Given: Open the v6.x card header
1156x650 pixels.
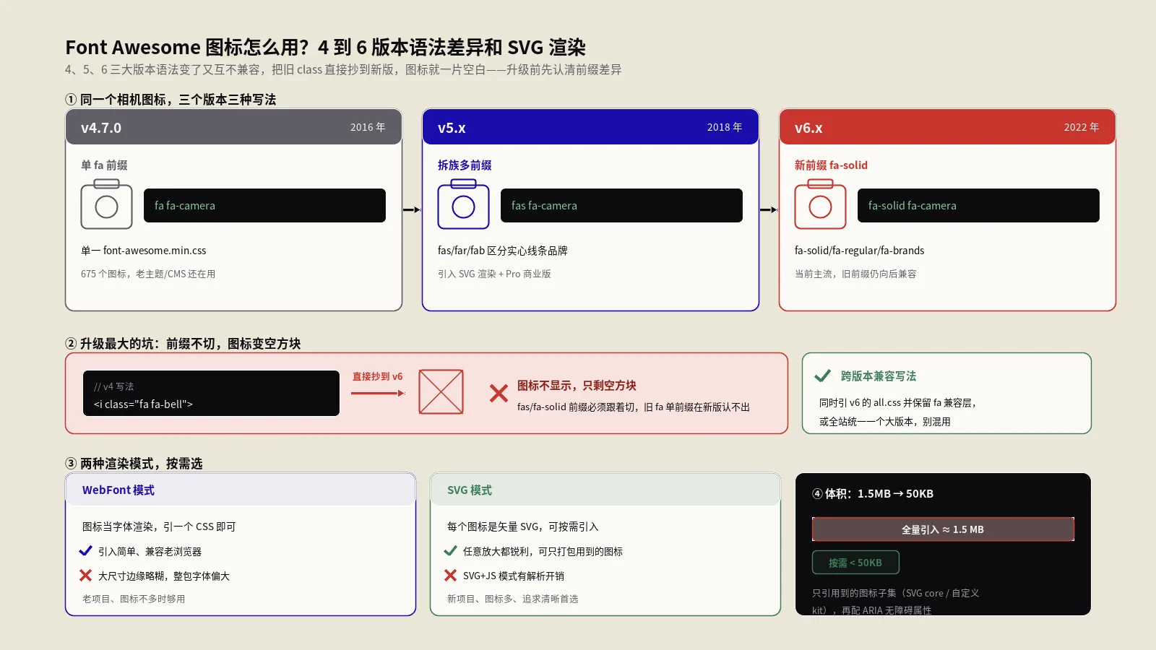Looking at the screenshot, I should pos(947,127).
